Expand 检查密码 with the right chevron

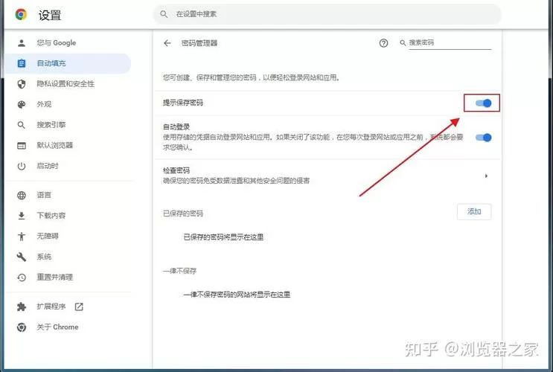pyautogui.click(x=486, y=176)
